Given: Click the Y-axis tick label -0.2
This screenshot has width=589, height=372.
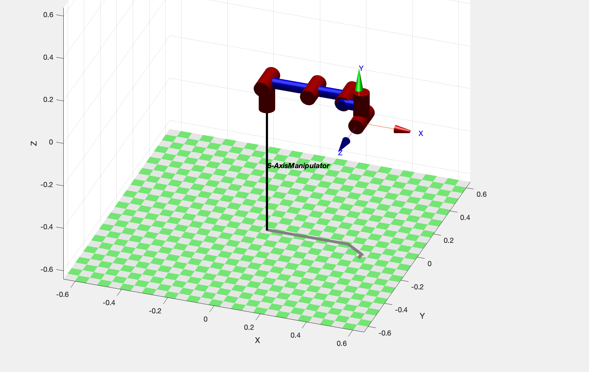Looking at the screenshot, I should pos(417,287).
